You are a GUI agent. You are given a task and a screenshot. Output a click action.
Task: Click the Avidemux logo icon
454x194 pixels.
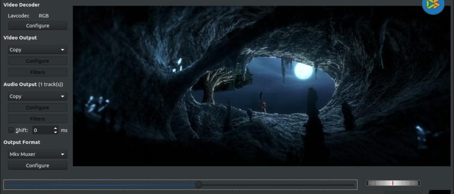point(433,5)
